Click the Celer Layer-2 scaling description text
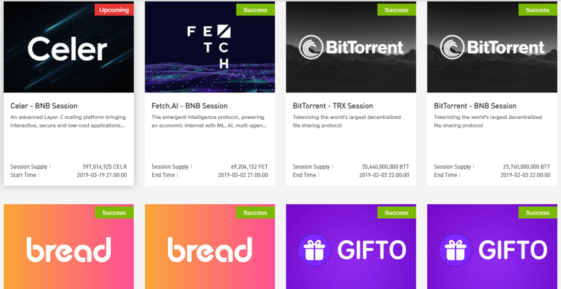Screen dimensions: 561x289 point(68,122)
